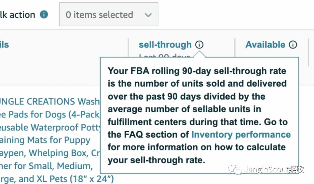Click the 'bulk action' label text

[18, 15]
